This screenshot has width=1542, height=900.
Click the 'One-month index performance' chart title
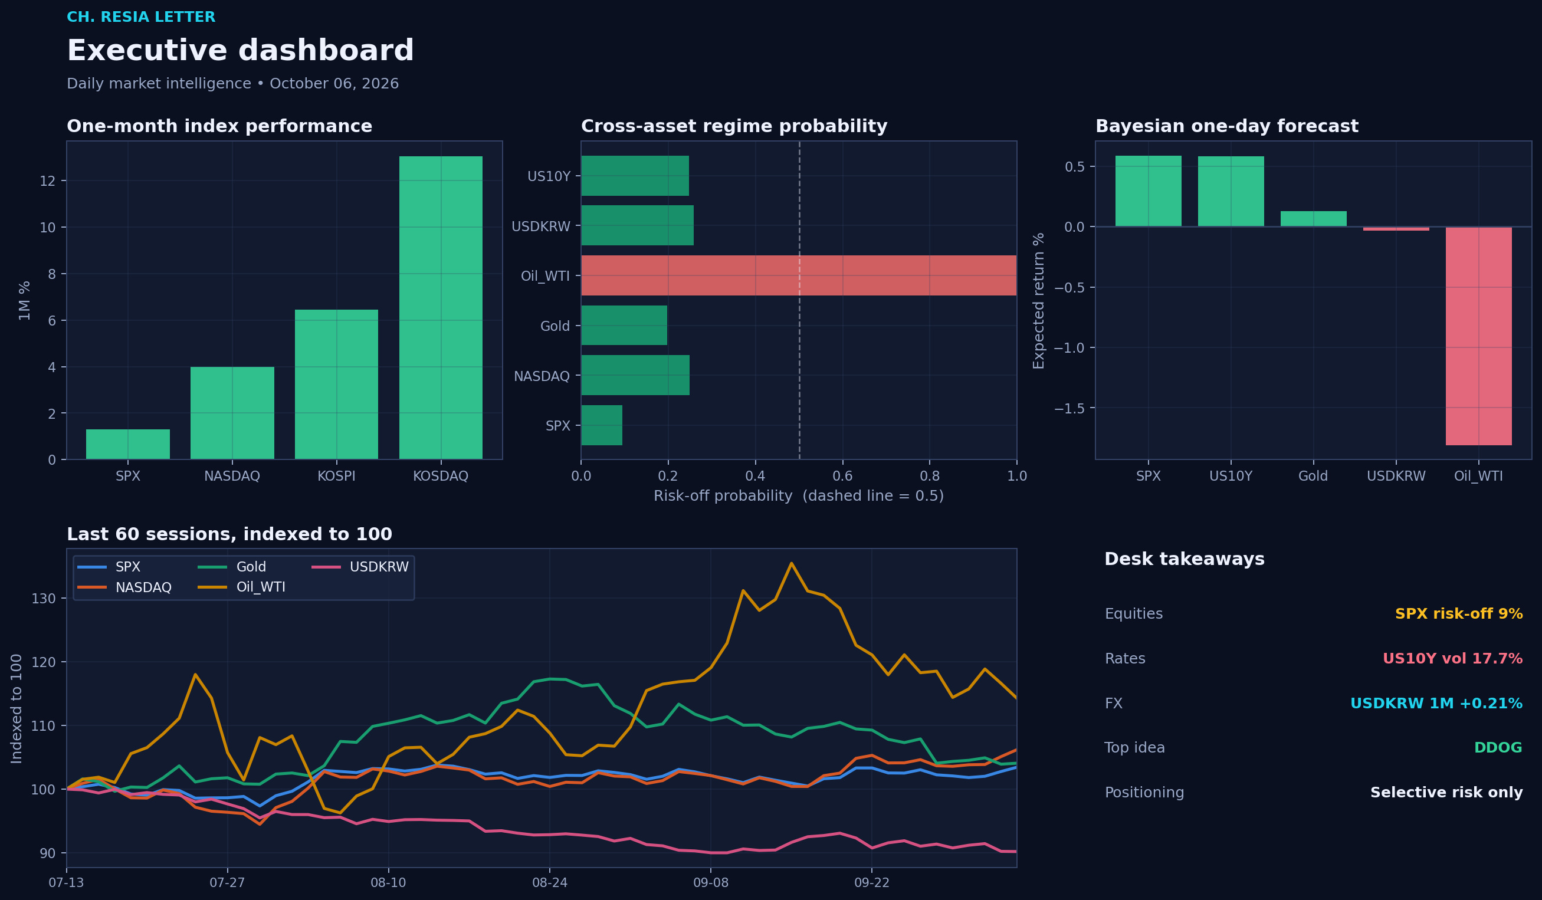(219, 126)
